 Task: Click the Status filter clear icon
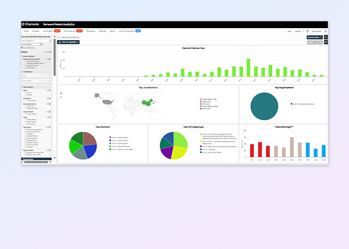pyautogui.click(x=50, y=91)
